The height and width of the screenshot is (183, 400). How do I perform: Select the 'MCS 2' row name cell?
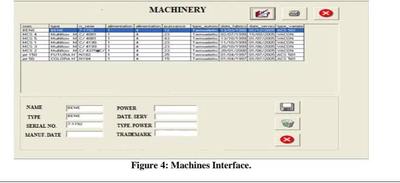[35, 51]
